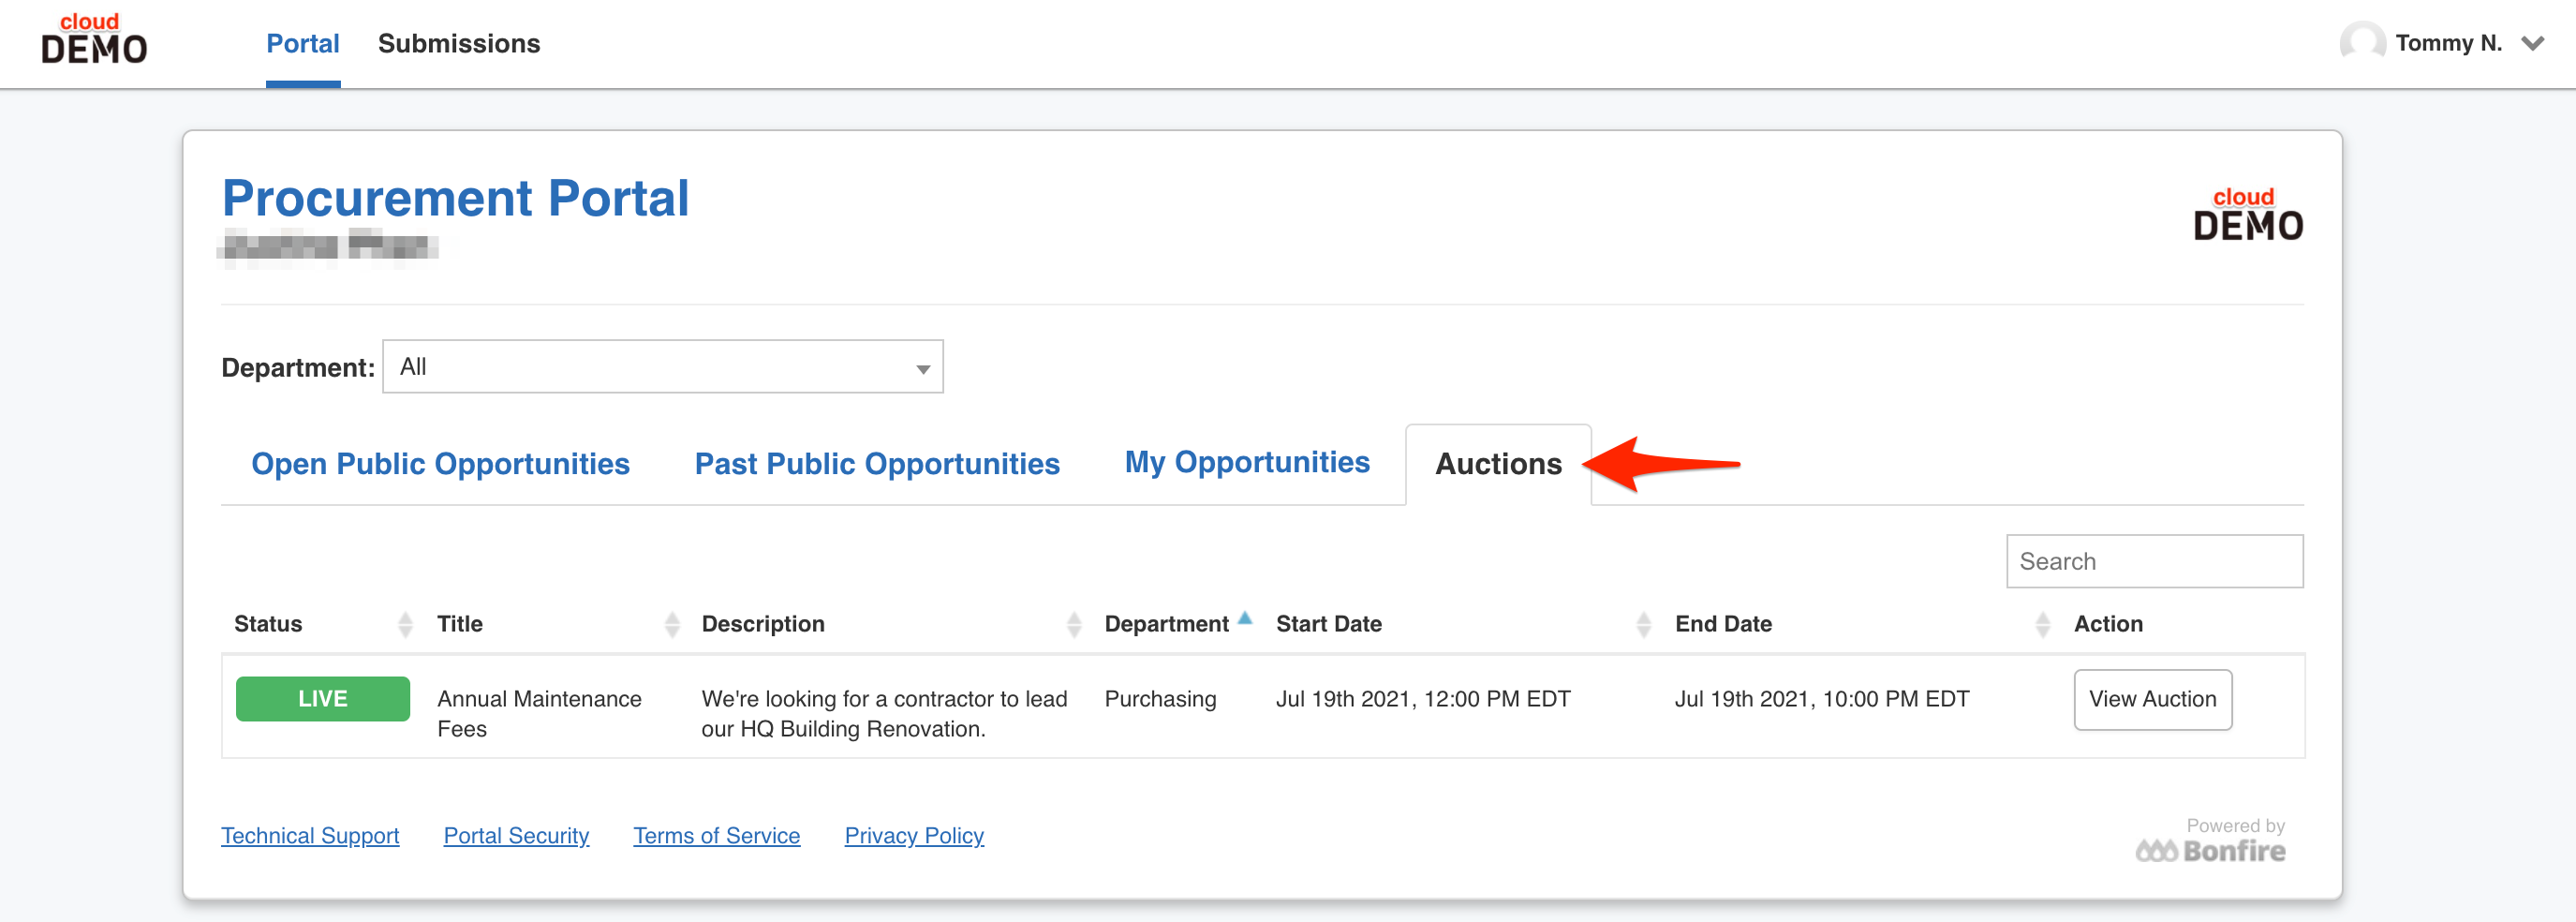Click the cloud DEMO logo in navbar

(94, 40)
